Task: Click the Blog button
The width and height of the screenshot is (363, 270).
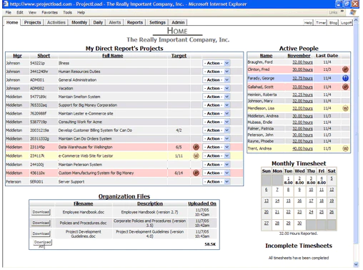Action: [x=333, y=23]
